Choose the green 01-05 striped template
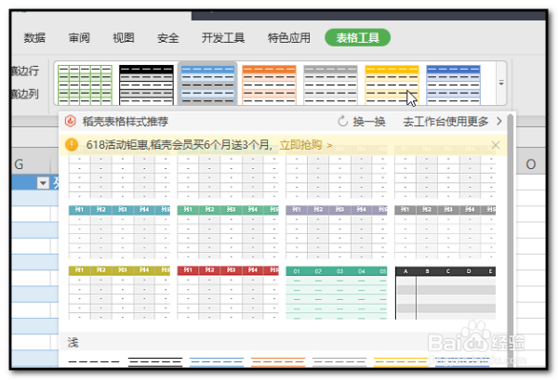The image size is (558, 380). [337, 293]
